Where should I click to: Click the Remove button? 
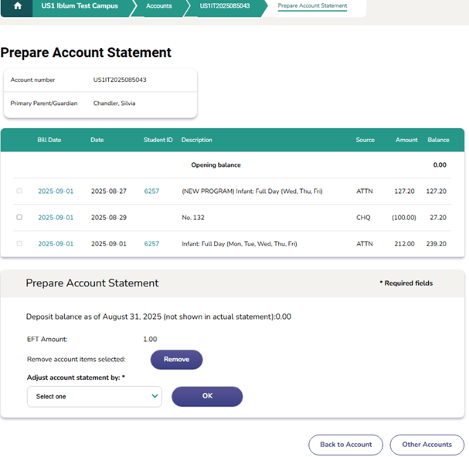pyautogui.click(x=176, y=360)
